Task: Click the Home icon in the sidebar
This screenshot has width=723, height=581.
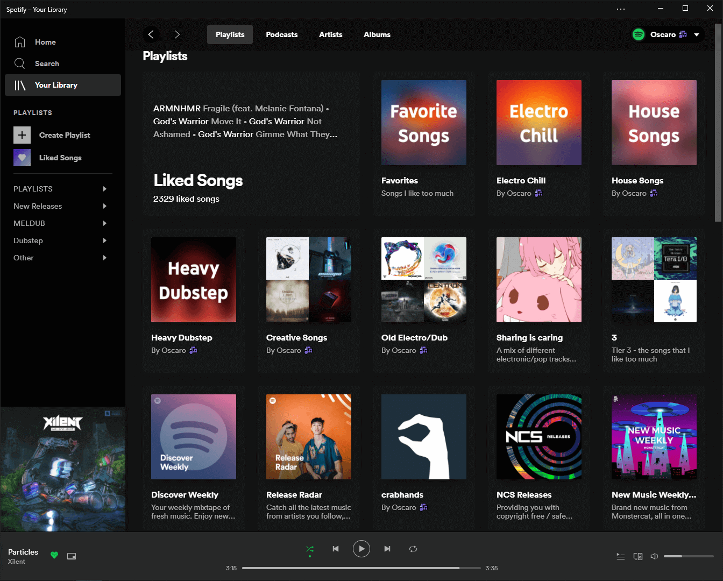Action: (20, 41)
